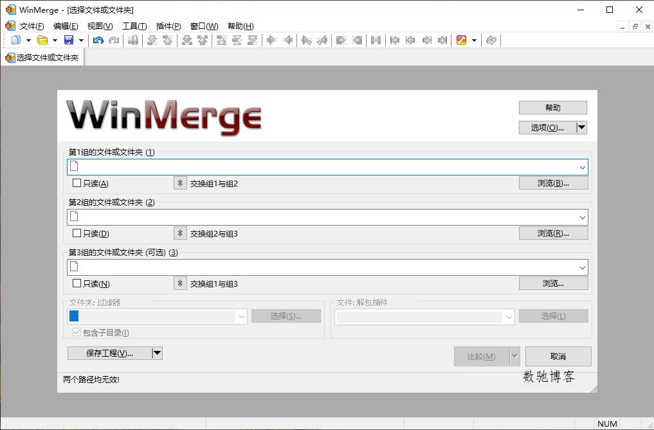Click the 比较(M) button
Viewport: 654px width, 430px height.
[x=481, y=357]
